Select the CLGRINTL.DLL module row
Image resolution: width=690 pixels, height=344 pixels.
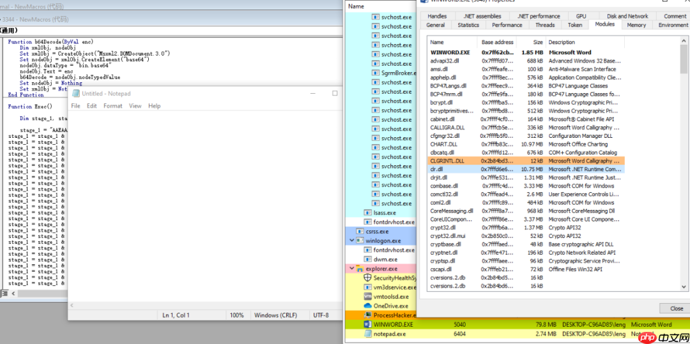[x=526, y=161]
